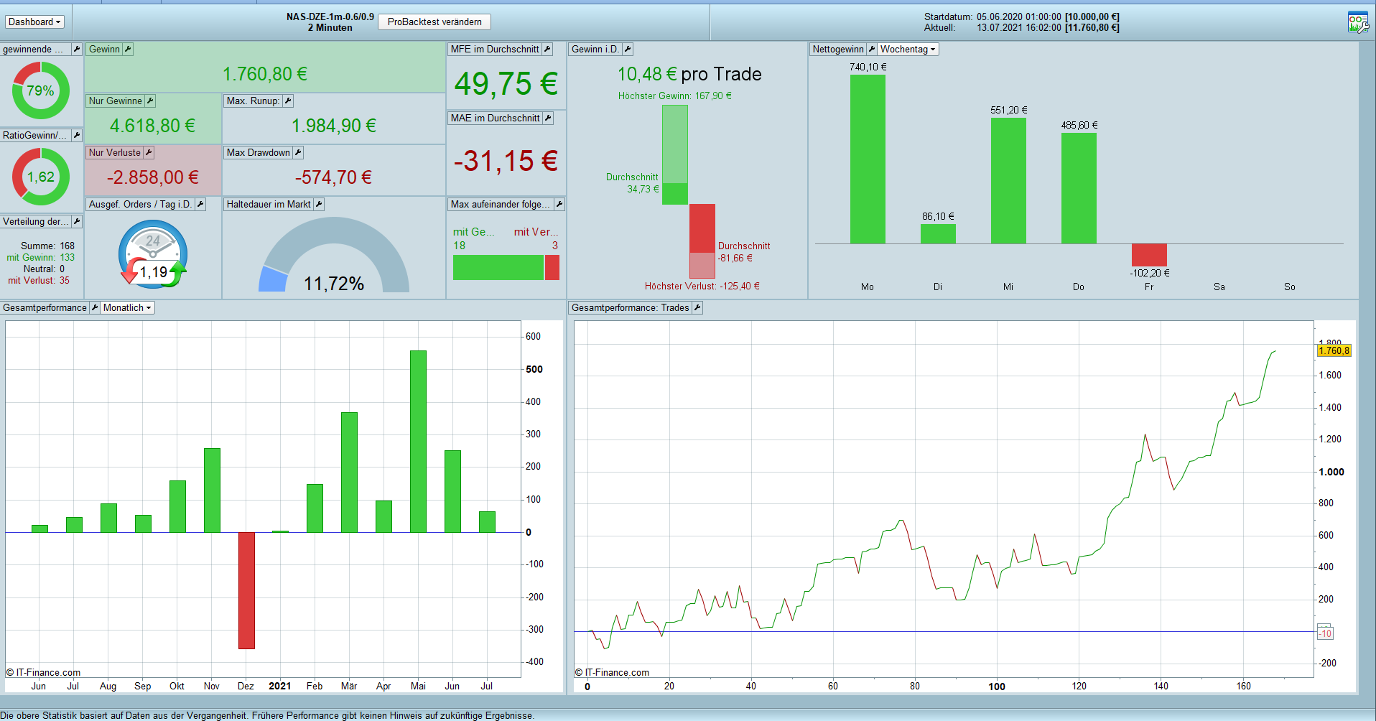1376x721 pixels.
Task: Click the Aktuell 13.07.2021 line
Action: (x=1022, y=28)
